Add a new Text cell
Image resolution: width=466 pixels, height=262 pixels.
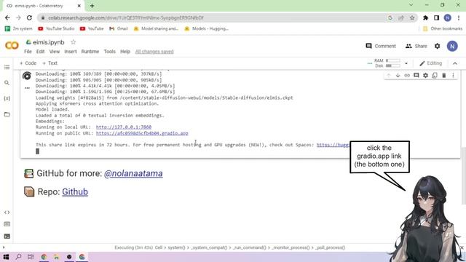pos(50,63)
